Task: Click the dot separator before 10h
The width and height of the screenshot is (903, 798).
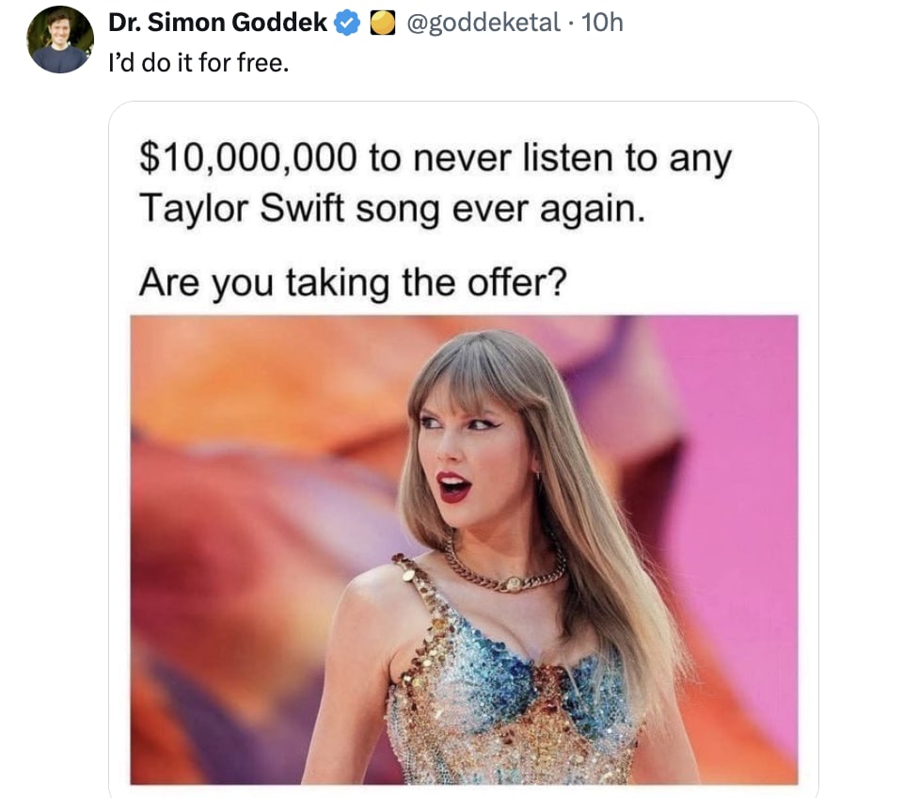Action: [570, 24]
